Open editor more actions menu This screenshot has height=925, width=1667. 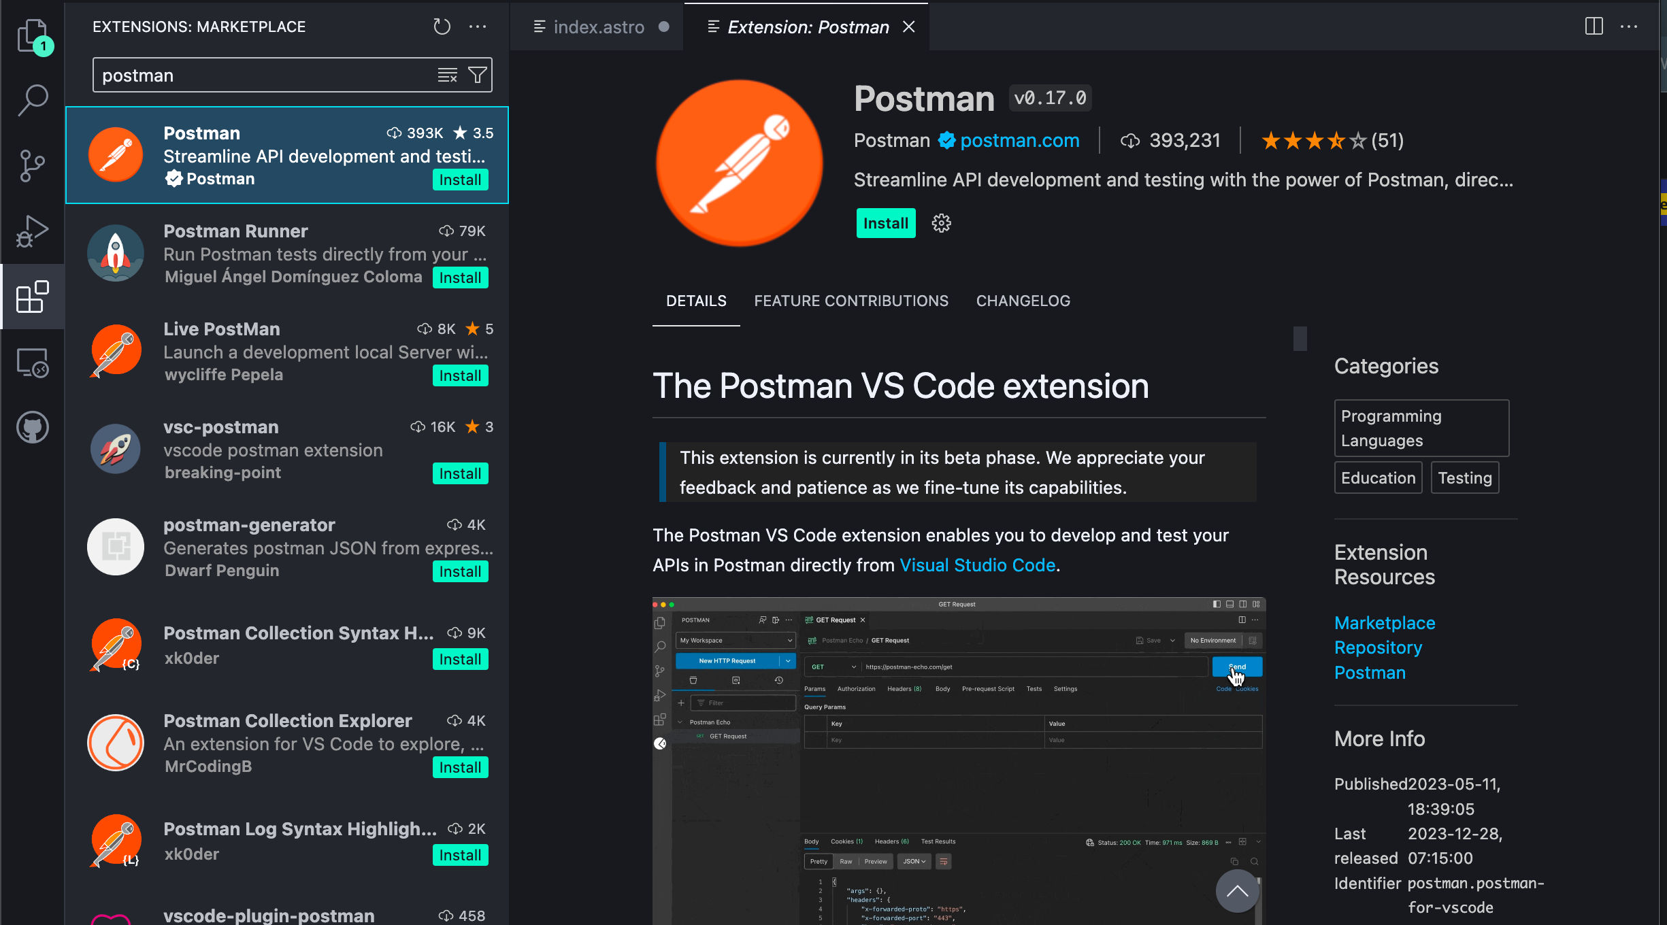tap(1629, 27)
